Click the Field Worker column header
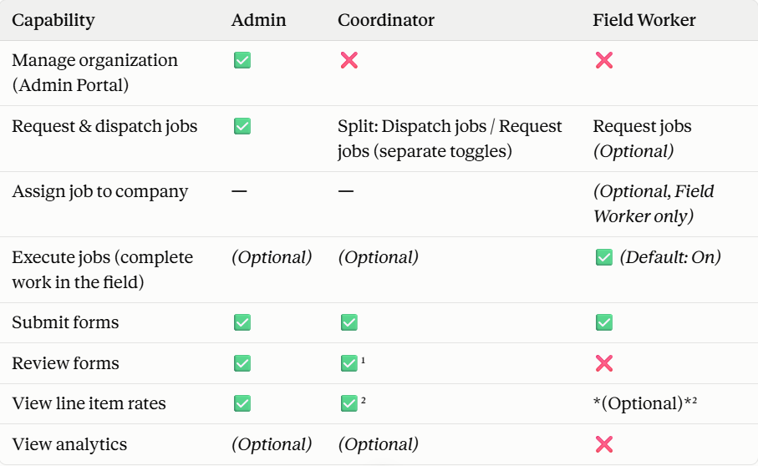Viewport: 758px width, 466px height. coord(644,20)
